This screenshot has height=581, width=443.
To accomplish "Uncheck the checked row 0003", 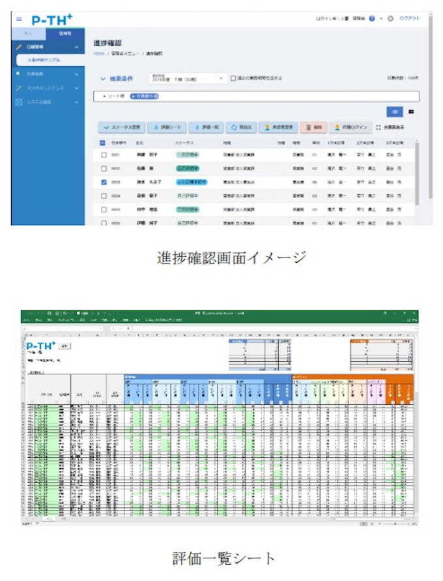I will [104, 183].
